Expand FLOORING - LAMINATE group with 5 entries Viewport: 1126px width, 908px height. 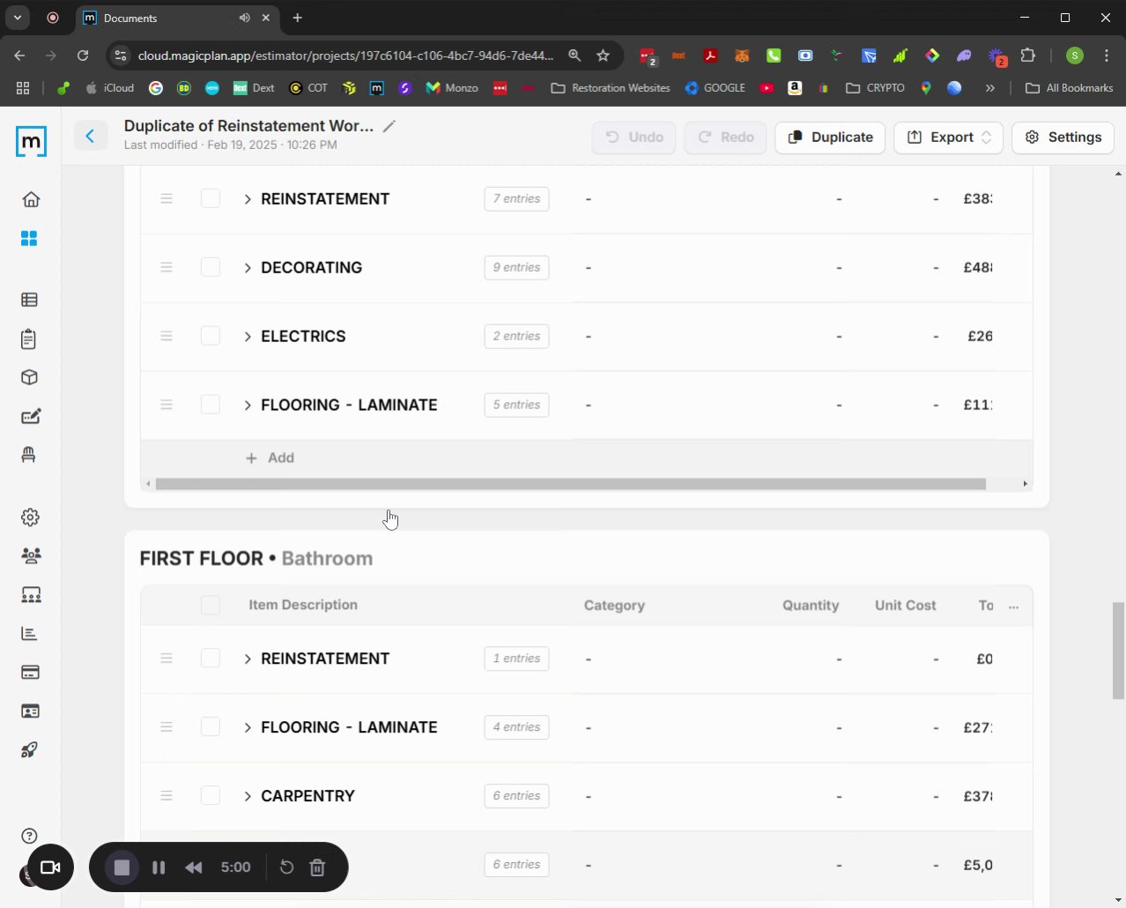(x=248, y=406)
